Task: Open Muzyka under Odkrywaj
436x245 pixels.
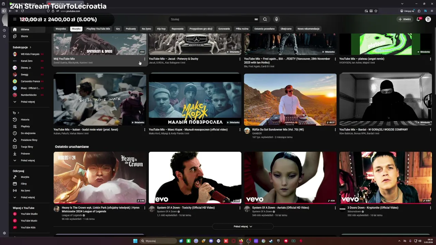Action: (x=28, y=177)
